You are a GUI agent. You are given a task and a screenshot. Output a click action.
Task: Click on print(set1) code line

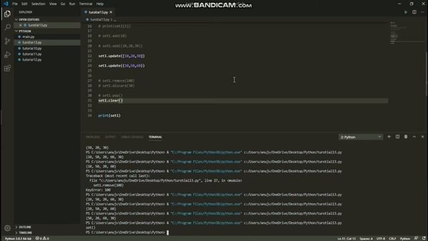pyautogui.click(x=110, y=116)
